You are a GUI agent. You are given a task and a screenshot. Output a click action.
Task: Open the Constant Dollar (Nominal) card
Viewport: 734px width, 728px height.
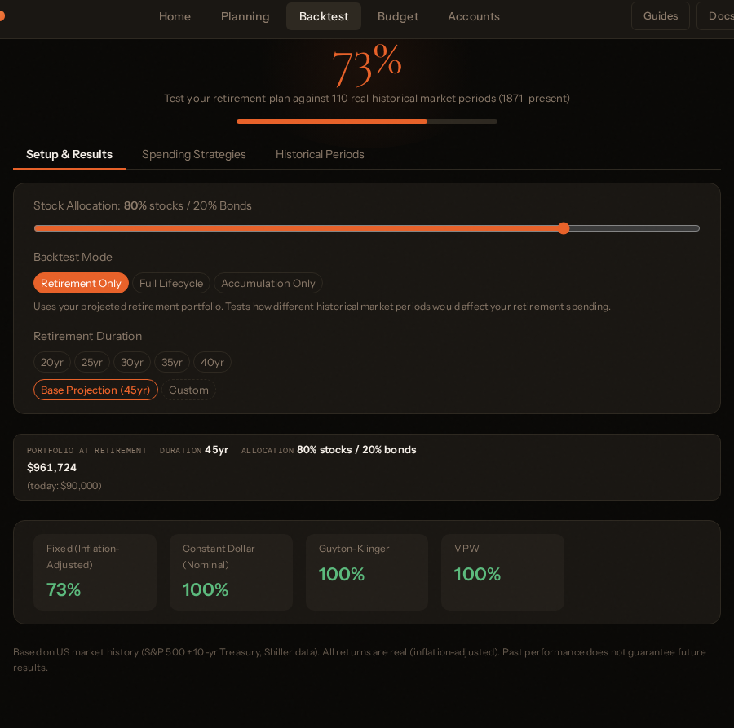pos(232,572)
